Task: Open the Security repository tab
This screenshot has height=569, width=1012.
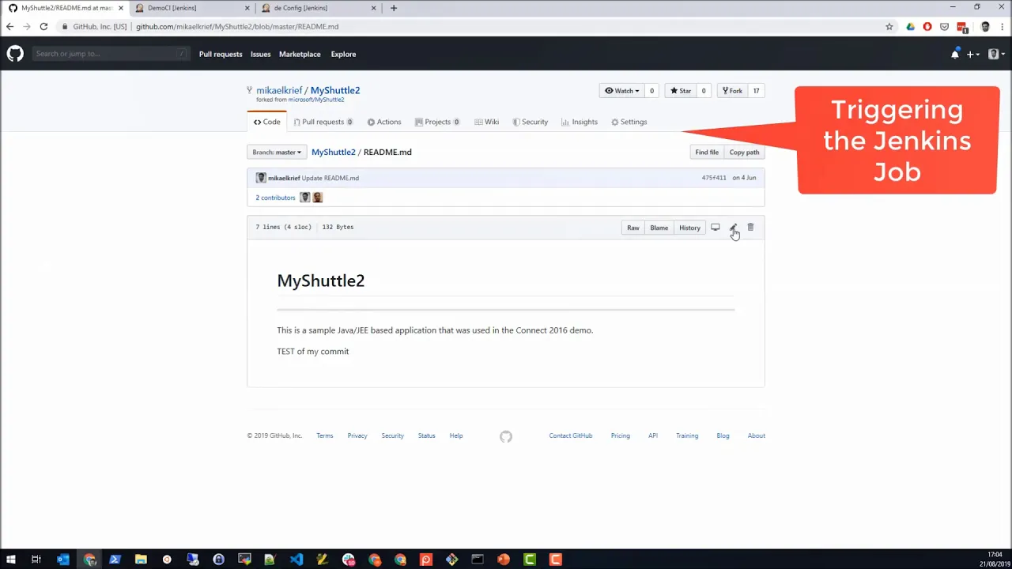Action: pyautogui.click(x=530, y=122)
